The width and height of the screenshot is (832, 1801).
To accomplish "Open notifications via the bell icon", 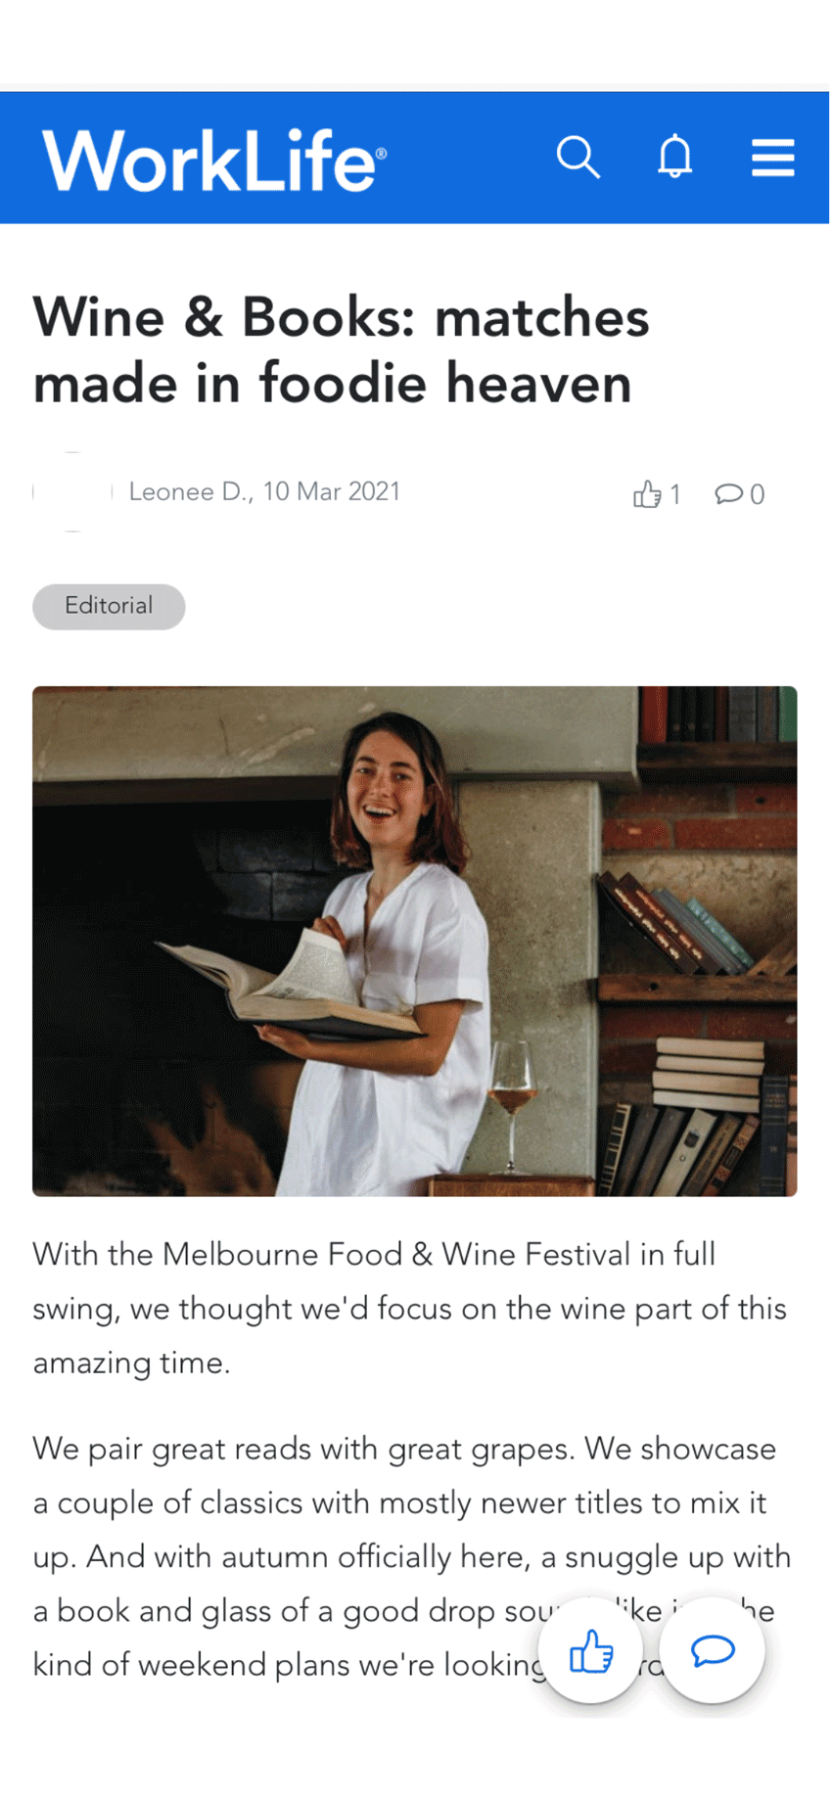I will coord(674,157).
